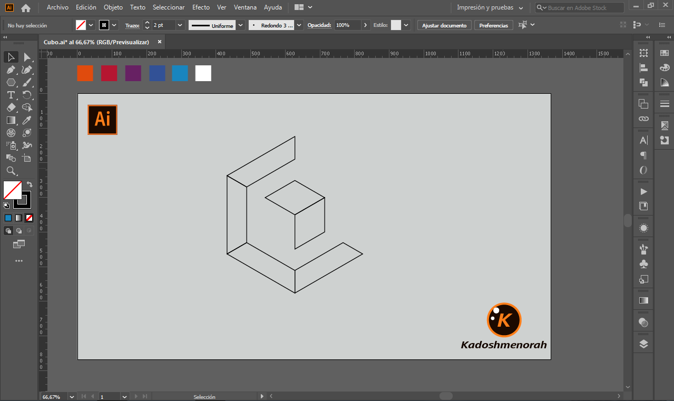
Task: Select the Zoom magnifier tool
Action: point(11,171)
